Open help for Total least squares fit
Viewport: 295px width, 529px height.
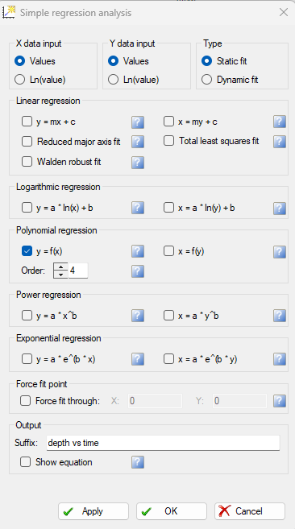click(280, 142)
